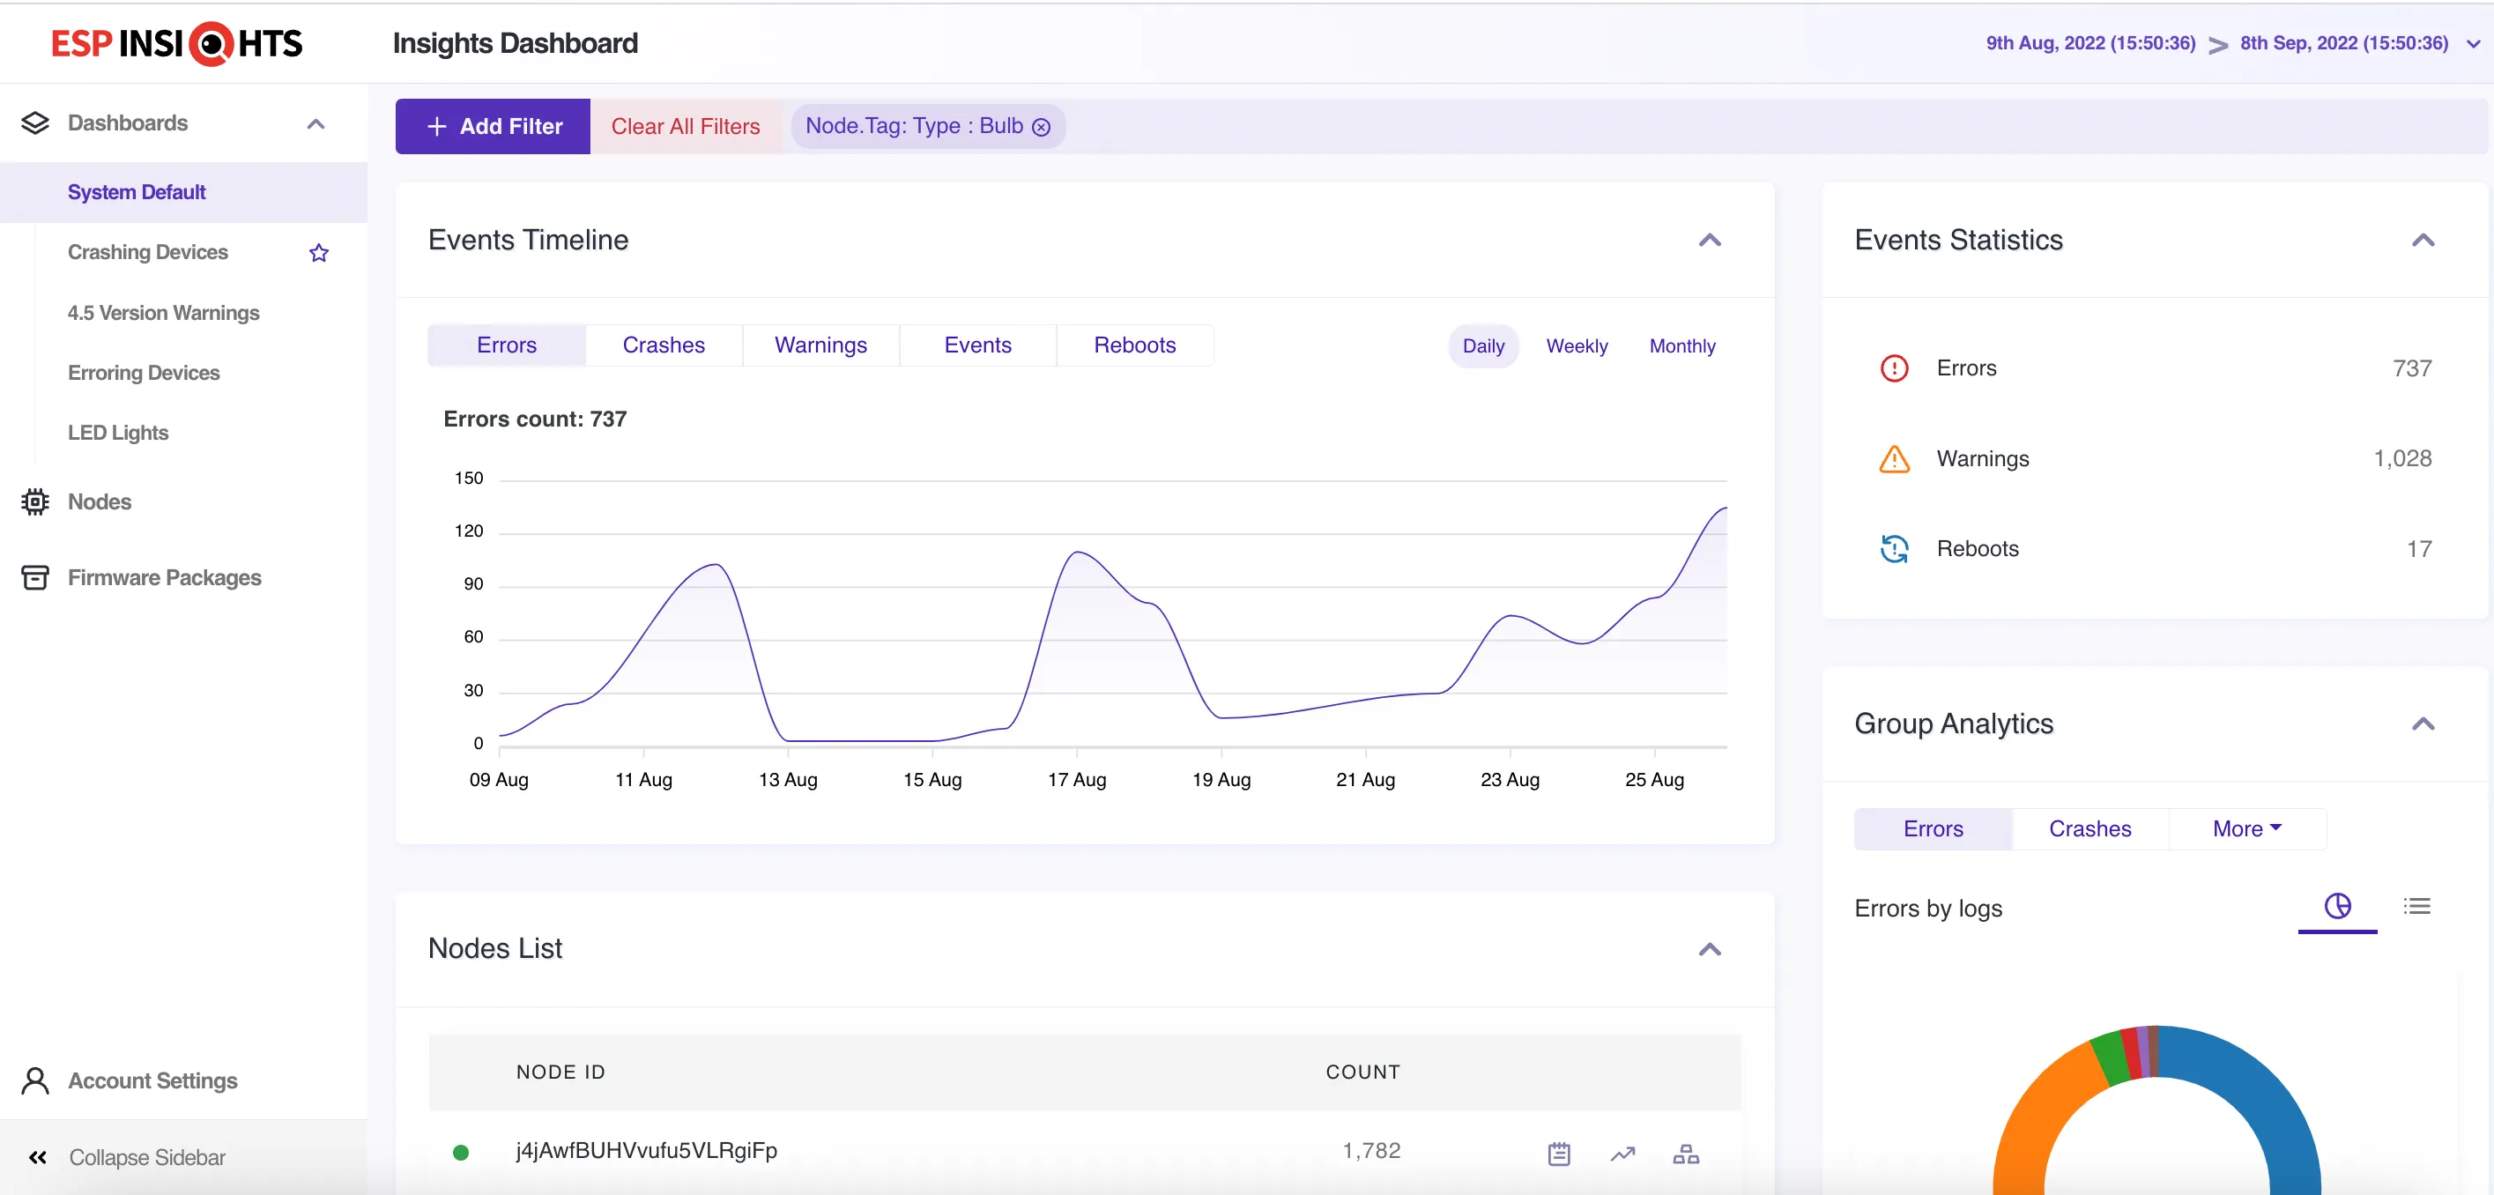The height and width of the screenshot is (1195, 2494).
Task: Open Firmware Packages from sidebar
Action: [164, 577]
